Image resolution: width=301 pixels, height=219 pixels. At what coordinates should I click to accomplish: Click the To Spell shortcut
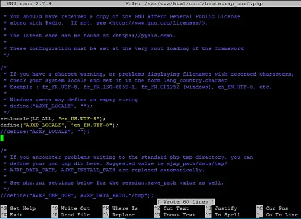point(223,215)
